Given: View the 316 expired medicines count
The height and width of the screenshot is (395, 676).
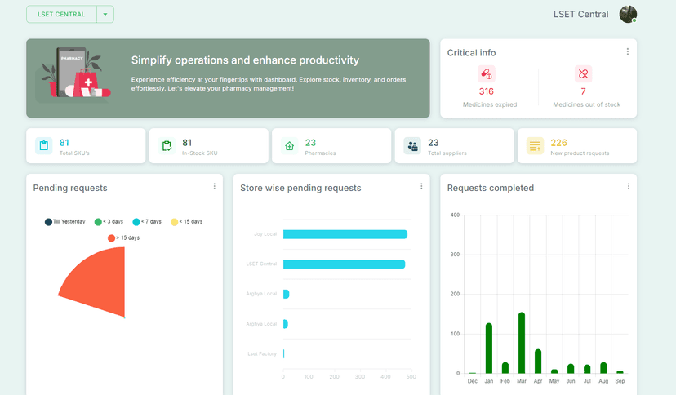Looking at the screenshot, I should point(487,91).
